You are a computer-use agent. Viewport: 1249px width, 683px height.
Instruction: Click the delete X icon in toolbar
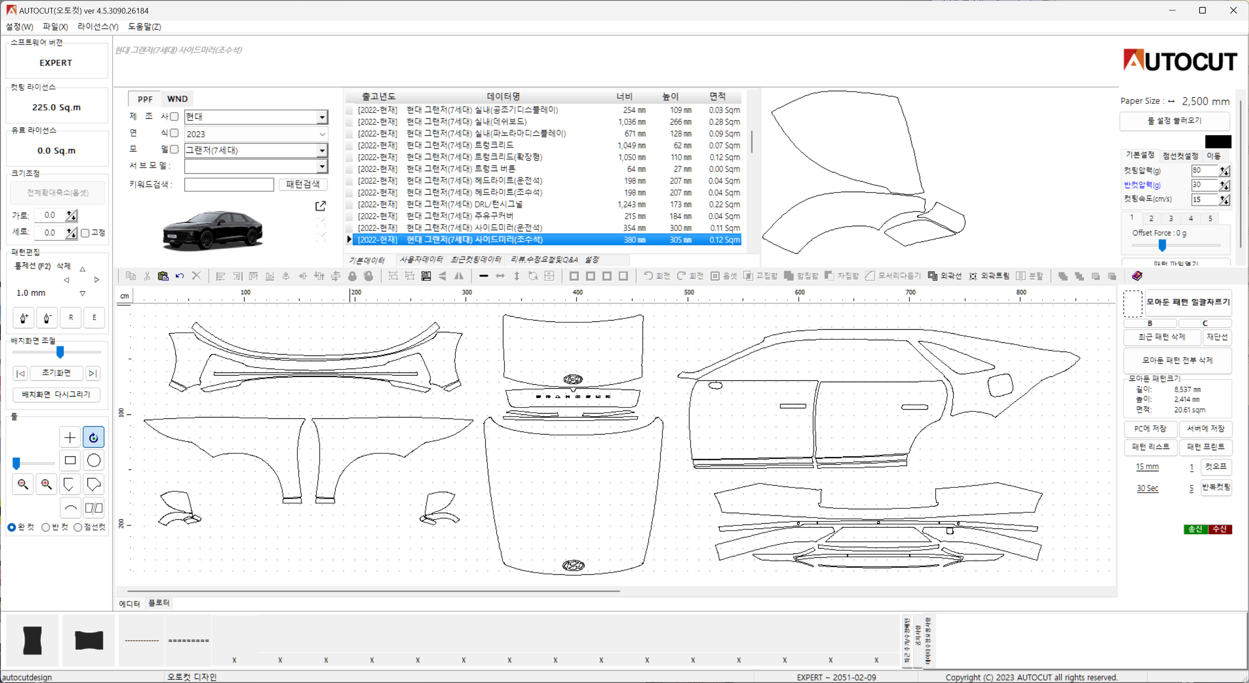[196, 276]
